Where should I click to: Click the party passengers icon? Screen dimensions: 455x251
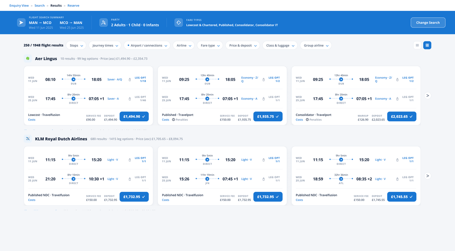point(103,23)
